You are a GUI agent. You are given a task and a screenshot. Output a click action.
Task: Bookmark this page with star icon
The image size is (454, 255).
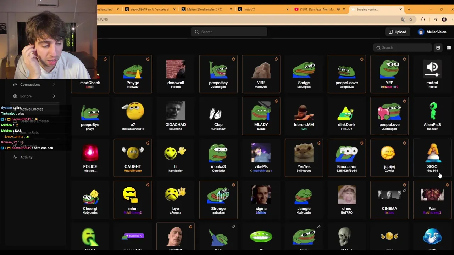pos(411,19)
